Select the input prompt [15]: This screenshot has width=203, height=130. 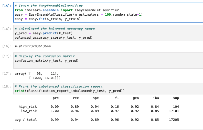pyautogui.click(x=7, y=6)
